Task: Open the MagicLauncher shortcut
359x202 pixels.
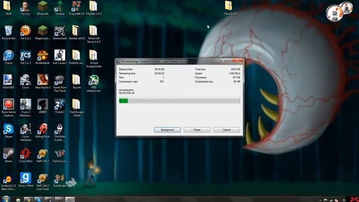Action: tap(43, 33)
